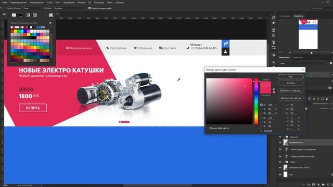Add a layer mask from Layers footer

click(313, 185)
